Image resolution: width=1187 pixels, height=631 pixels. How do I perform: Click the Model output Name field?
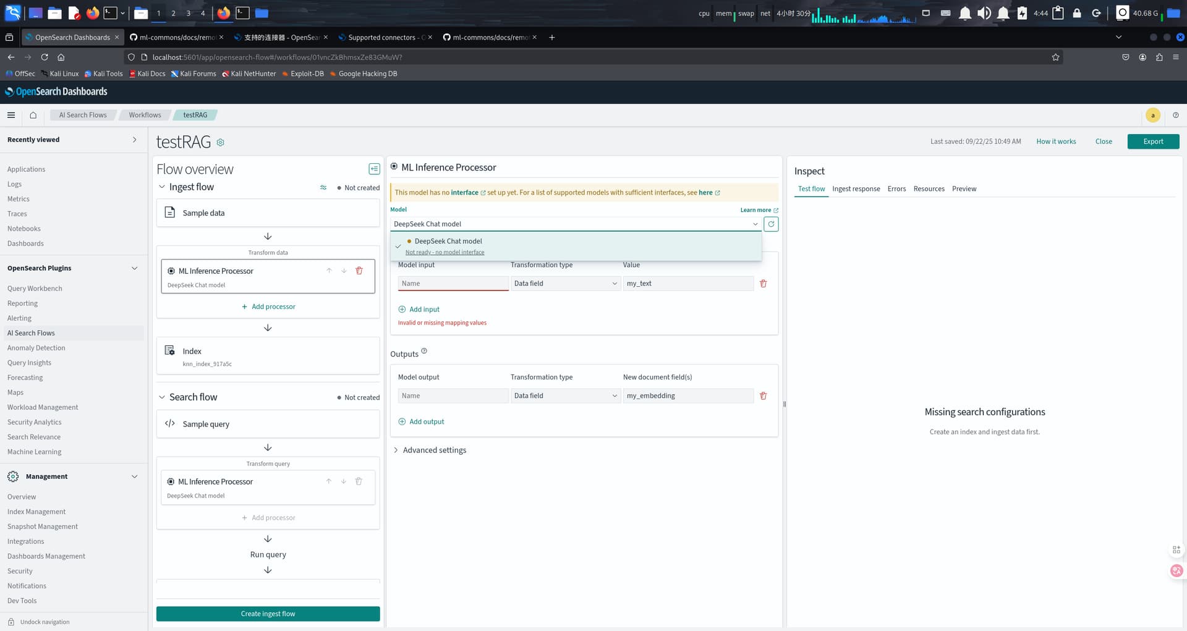(453, 396)
